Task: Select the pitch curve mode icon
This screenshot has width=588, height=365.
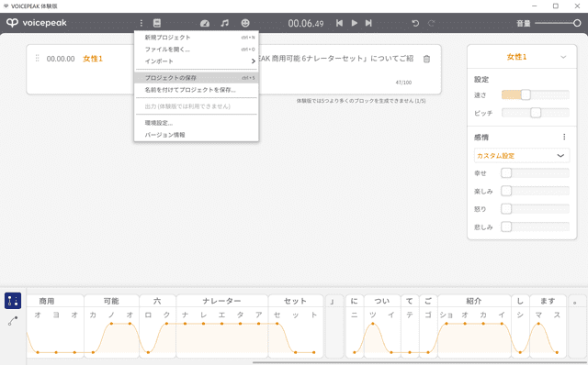Action: (13, 321)
